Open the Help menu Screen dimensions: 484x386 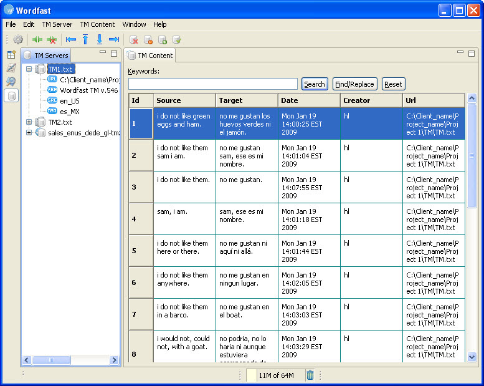160,24
